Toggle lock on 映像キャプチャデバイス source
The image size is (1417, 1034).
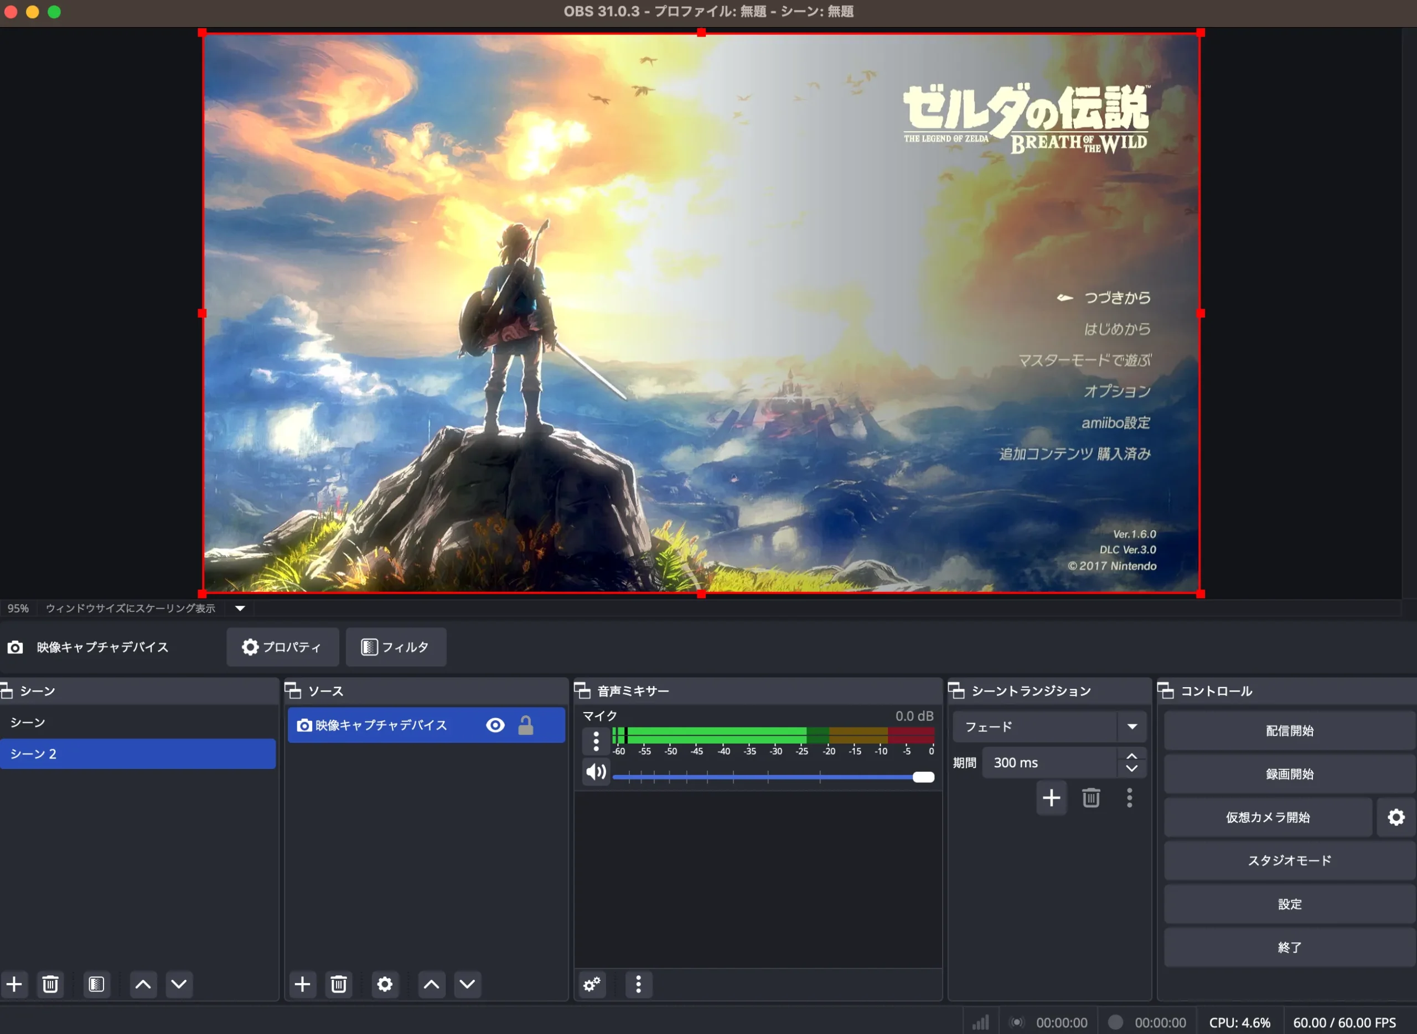coord(526,725)
